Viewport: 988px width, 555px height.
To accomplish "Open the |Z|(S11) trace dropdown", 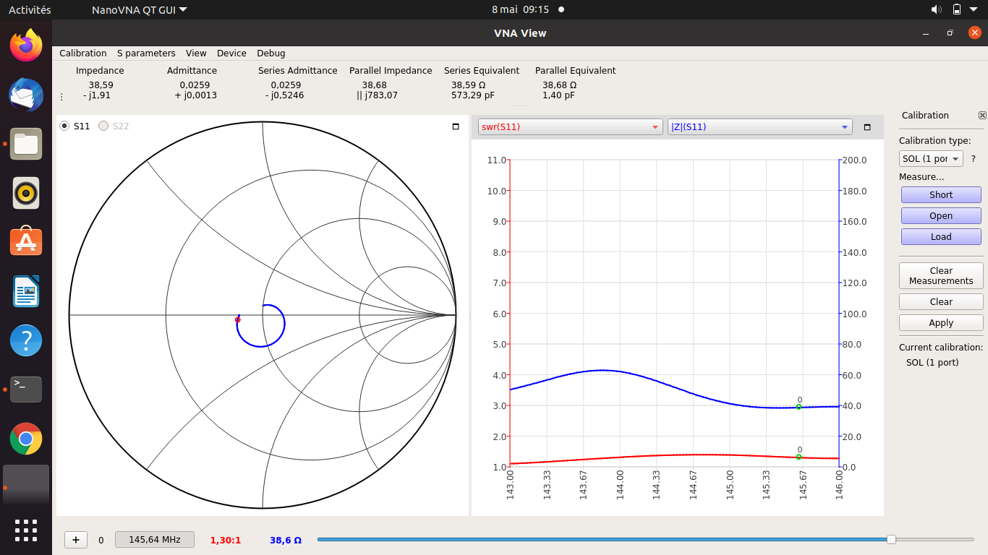I will 759,127.
